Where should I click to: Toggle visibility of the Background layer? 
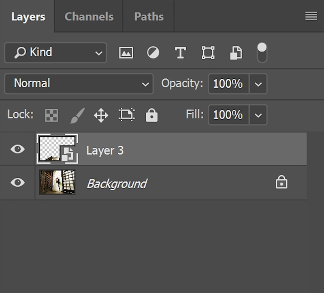(x=17, y=183)
